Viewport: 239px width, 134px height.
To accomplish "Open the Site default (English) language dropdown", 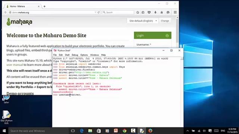I will pos(143,21).
